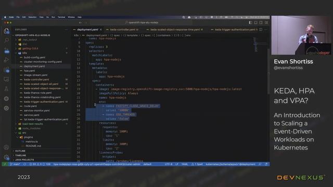333x187 pixels.
Task: Open the Source Control view with badge
Action: (6, 50)
